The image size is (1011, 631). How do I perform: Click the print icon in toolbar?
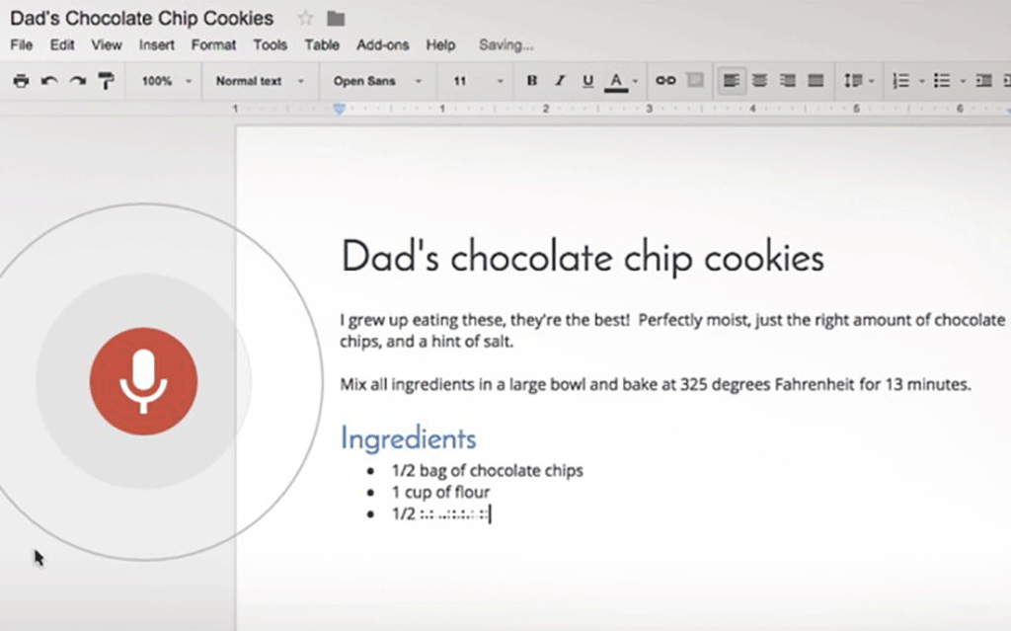pyautogui.click(x=22, y=81)
